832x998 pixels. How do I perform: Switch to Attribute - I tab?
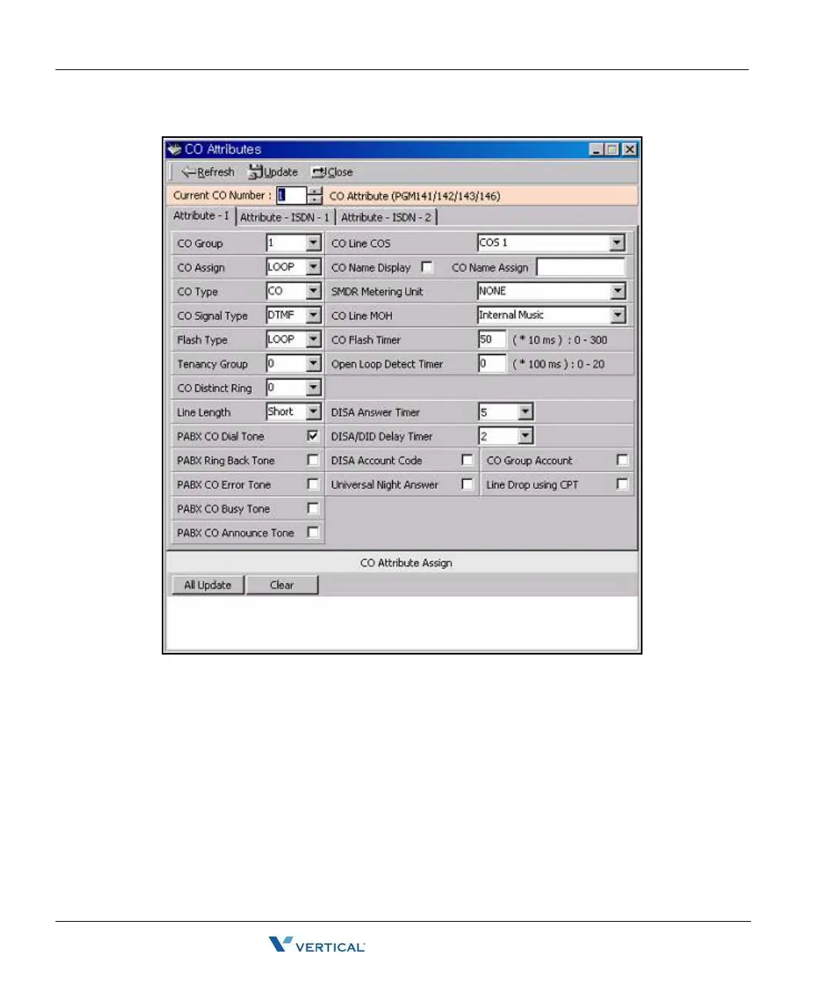201,216
